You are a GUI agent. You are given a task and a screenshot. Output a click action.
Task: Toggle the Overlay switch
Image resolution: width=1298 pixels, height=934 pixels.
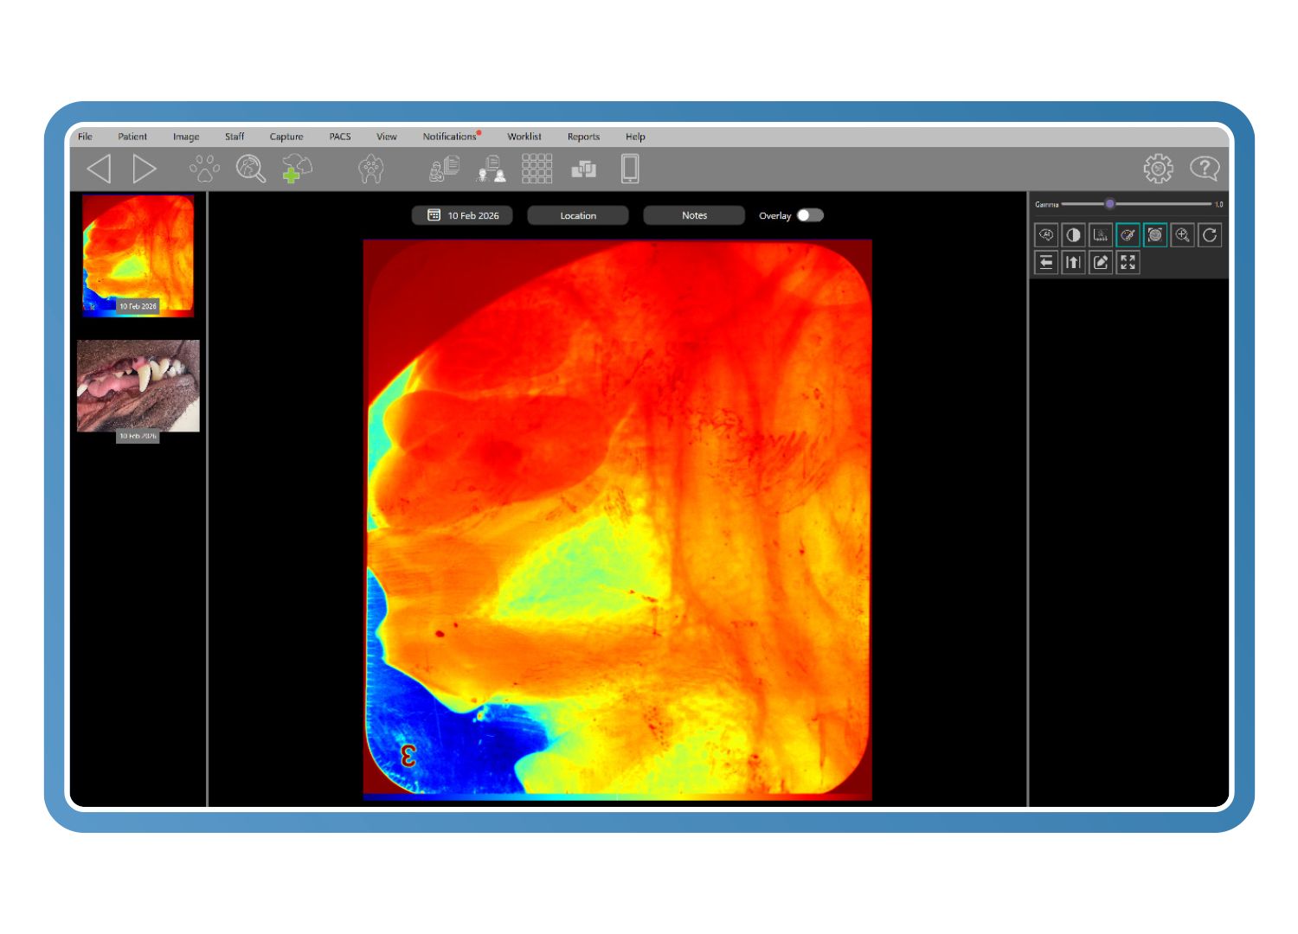point(810,215)
